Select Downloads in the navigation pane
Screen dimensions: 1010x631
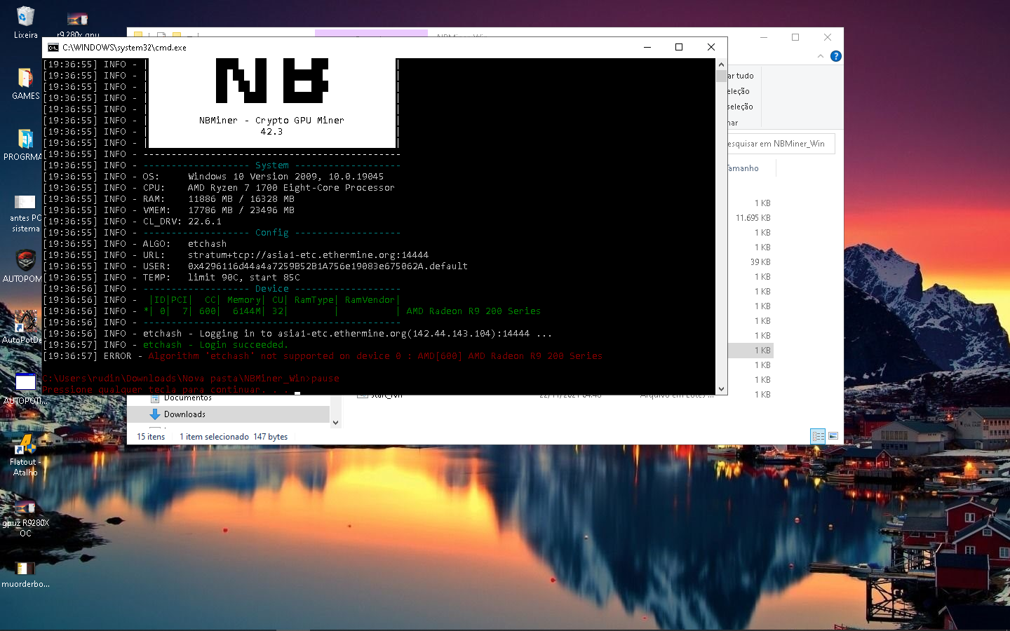[x=184, y=414]
